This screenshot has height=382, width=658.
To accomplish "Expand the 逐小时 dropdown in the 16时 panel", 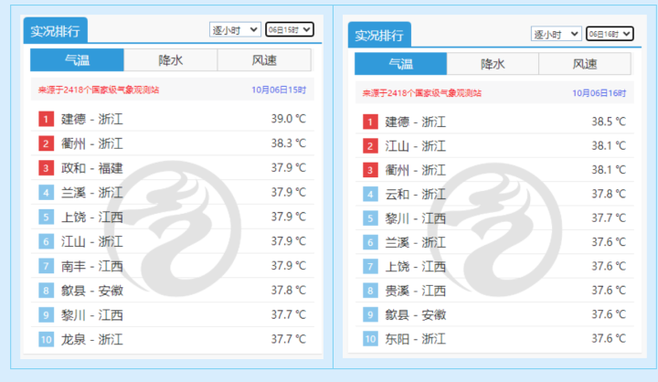I will [556, 34].
